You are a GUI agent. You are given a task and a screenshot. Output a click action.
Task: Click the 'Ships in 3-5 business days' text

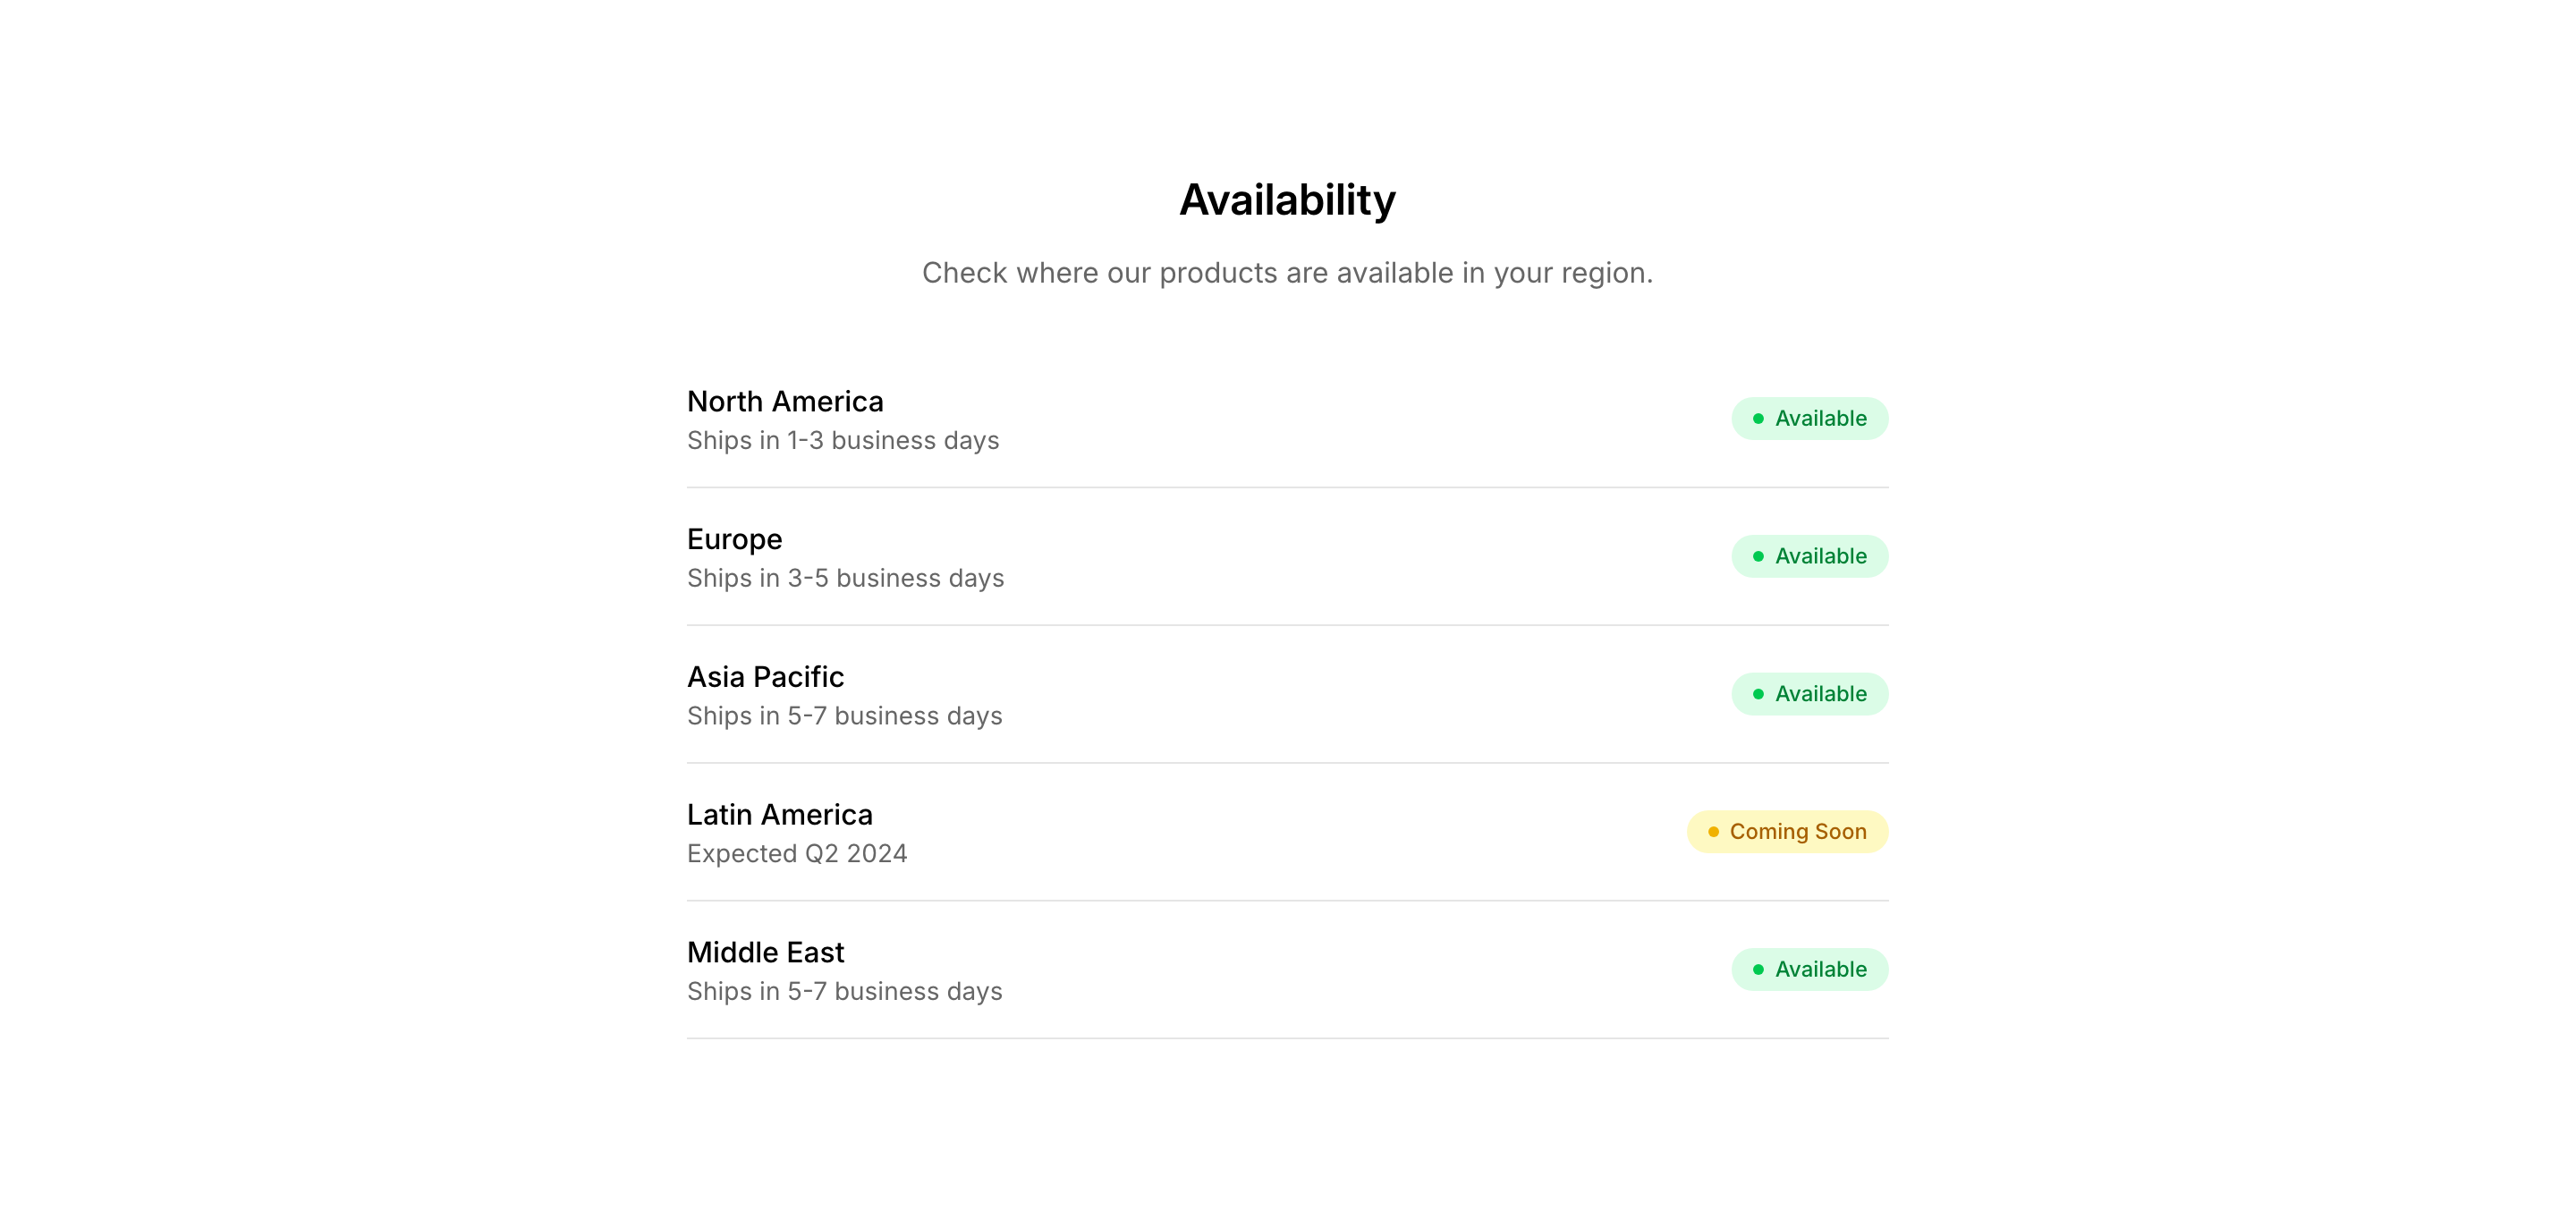[x=845, y=579]
